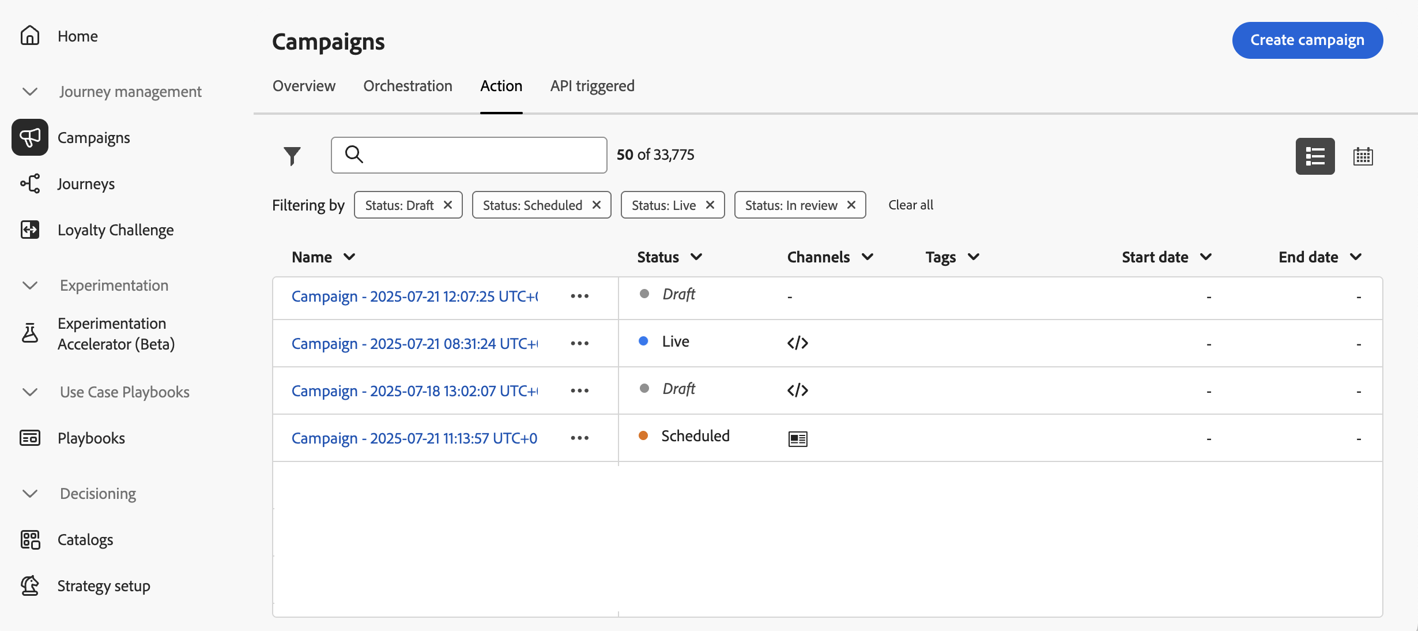Switch to the API triggered tab

[x=592, y=86]
